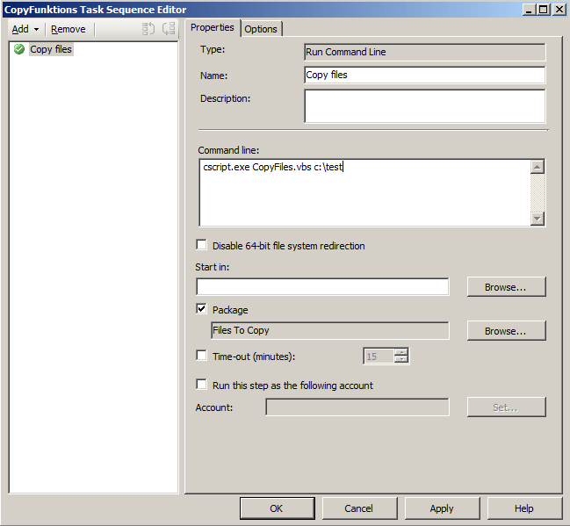Image resolution: width=570 pixels, height=526 pixels.
Task: Click the Remove toolbar button
Action: click(x=69, y=29)
